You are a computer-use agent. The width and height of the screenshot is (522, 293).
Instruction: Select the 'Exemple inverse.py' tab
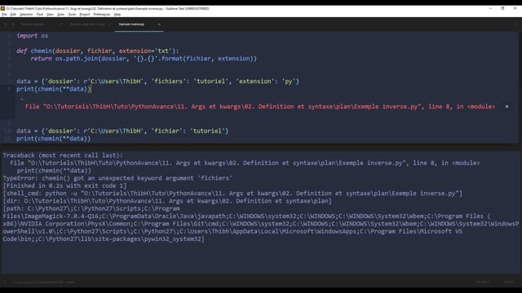pos(132,24)
